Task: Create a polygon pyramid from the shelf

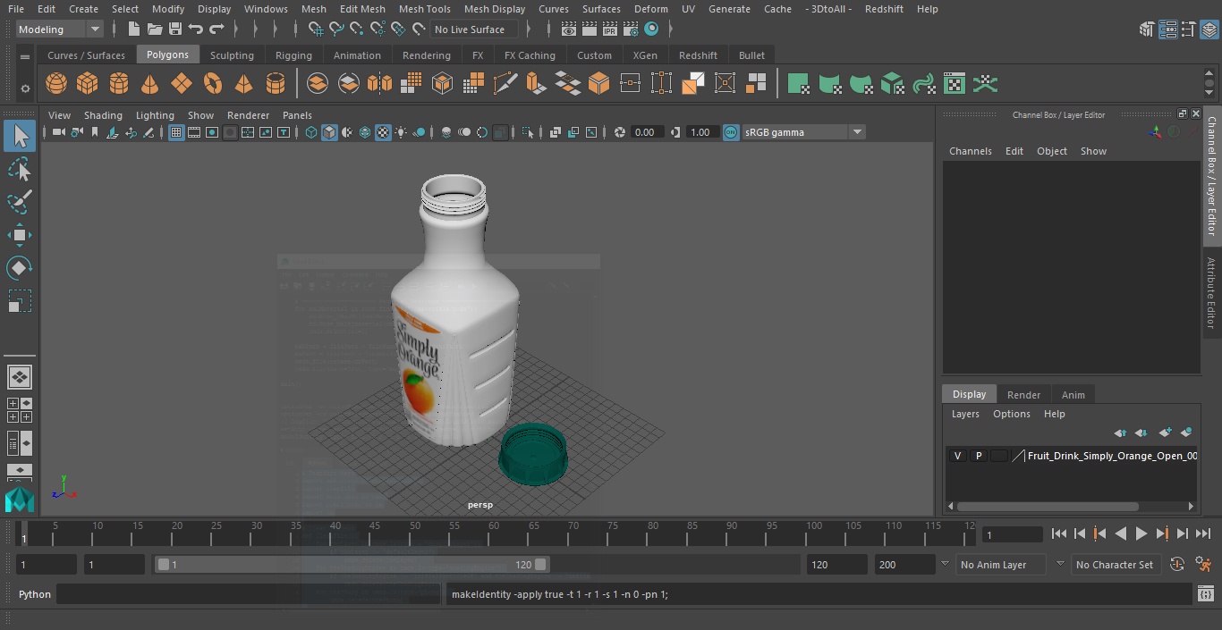Action: pos(244,84)
